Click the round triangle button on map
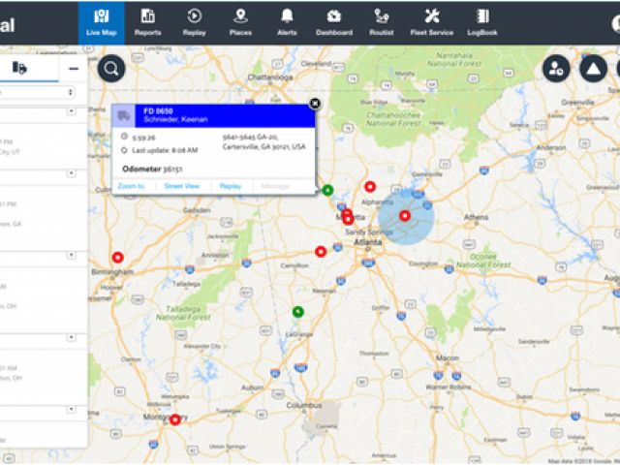The height and width of the screenshot is (465, 620). (x=593, y=68)
